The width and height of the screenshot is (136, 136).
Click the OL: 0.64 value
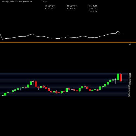click(93, 11)
